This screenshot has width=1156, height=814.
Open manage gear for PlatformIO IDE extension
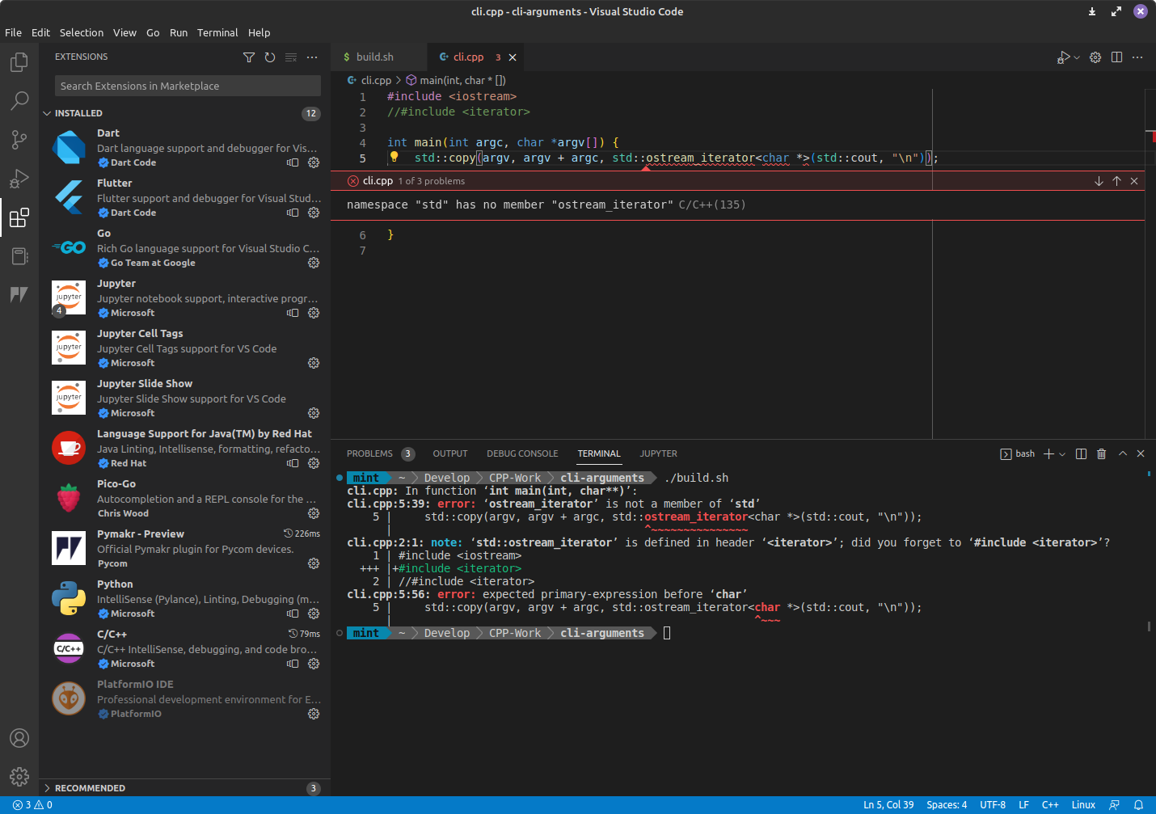tap(314, 714)
